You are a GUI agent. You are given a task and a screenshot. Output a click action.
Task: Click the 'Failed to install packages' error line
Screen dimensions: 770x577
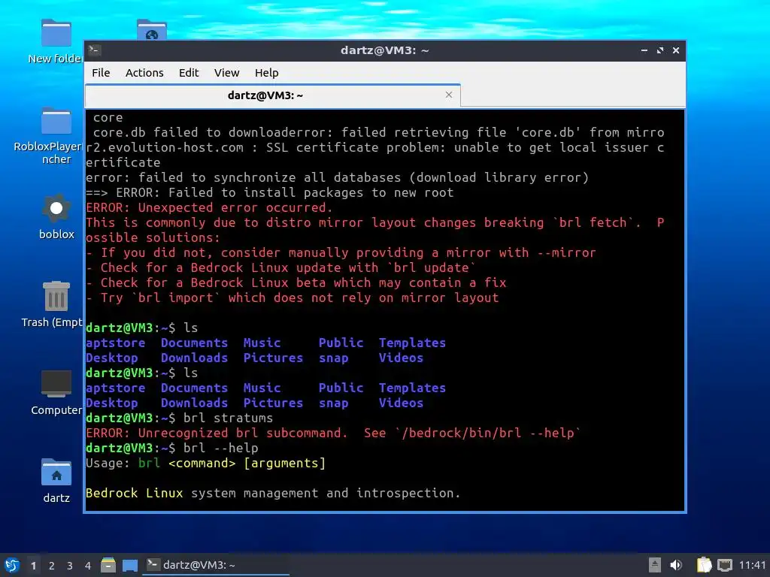(x=270, y=193)
